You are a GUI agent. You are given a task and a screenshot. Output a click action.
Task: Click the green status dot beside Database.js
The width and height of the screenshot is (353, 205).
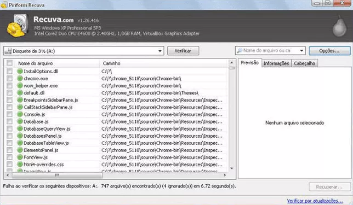pyautogui.click(x=20, y=122)
